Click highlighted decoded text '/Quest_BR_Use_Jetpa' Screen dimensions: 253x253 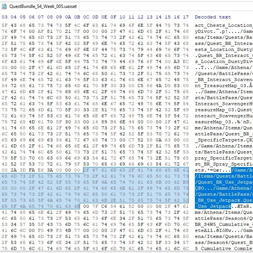click(x=224, y=182)
